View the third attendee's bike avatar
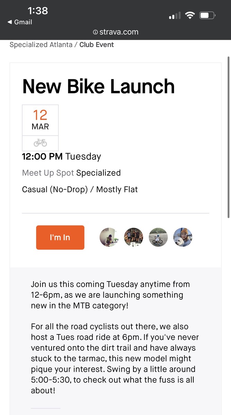Image resolution: width=231 pixels, height=415 pixels. [158, 237]
